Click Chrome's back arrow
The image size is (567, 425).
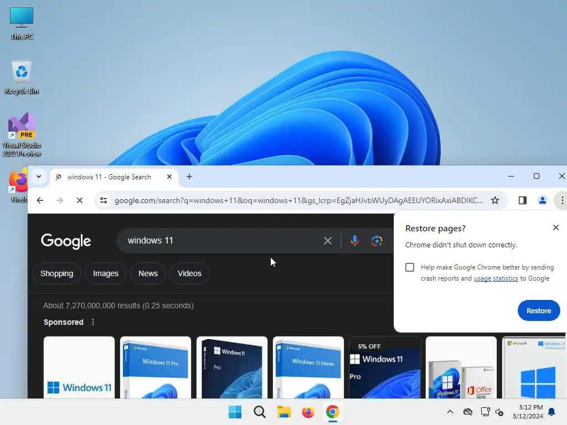[x=40, y=200]
